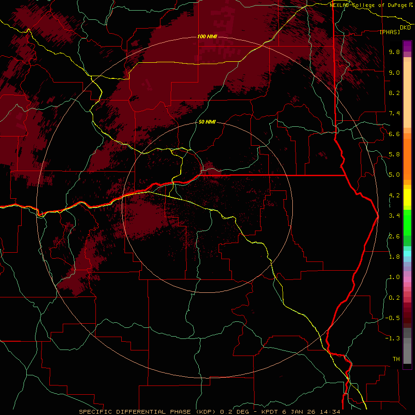The height and width of the screenshot is (415, 415).
Task: Click the 2.6 value on the color scale
Action: click(x=394, y=236)
